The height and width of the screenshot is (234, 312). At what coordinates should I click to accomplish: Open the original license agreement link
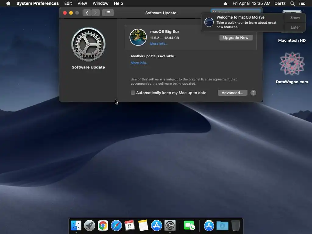(x=209, y=79)
